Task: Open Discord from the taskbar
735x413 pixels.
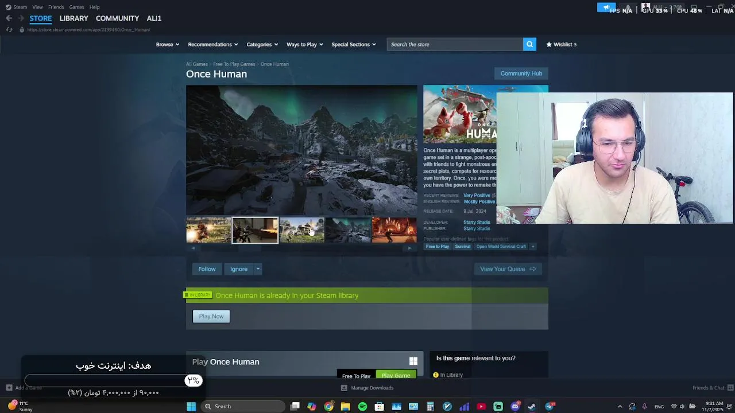Action: pos(515,407)
